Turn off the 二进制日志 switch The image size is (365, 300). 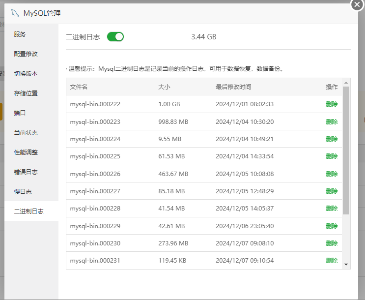(x=115, y=37)
